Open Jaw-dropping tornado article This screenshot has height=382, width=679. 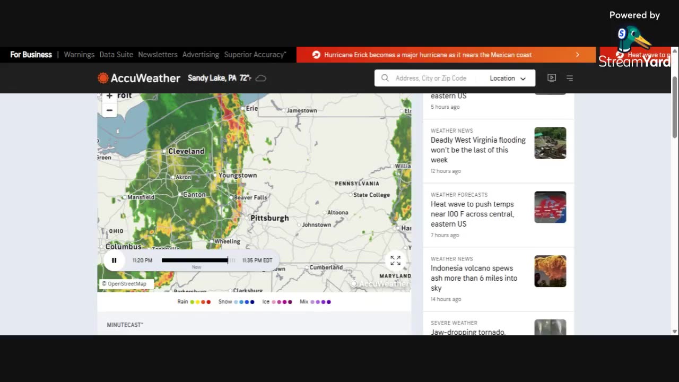pos(468,332)
